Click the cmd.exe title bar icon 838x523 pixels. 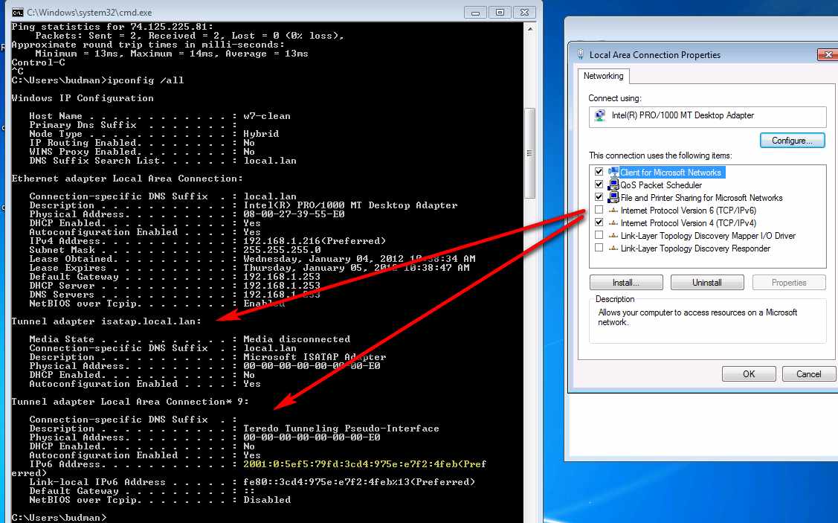coord(18,12)
